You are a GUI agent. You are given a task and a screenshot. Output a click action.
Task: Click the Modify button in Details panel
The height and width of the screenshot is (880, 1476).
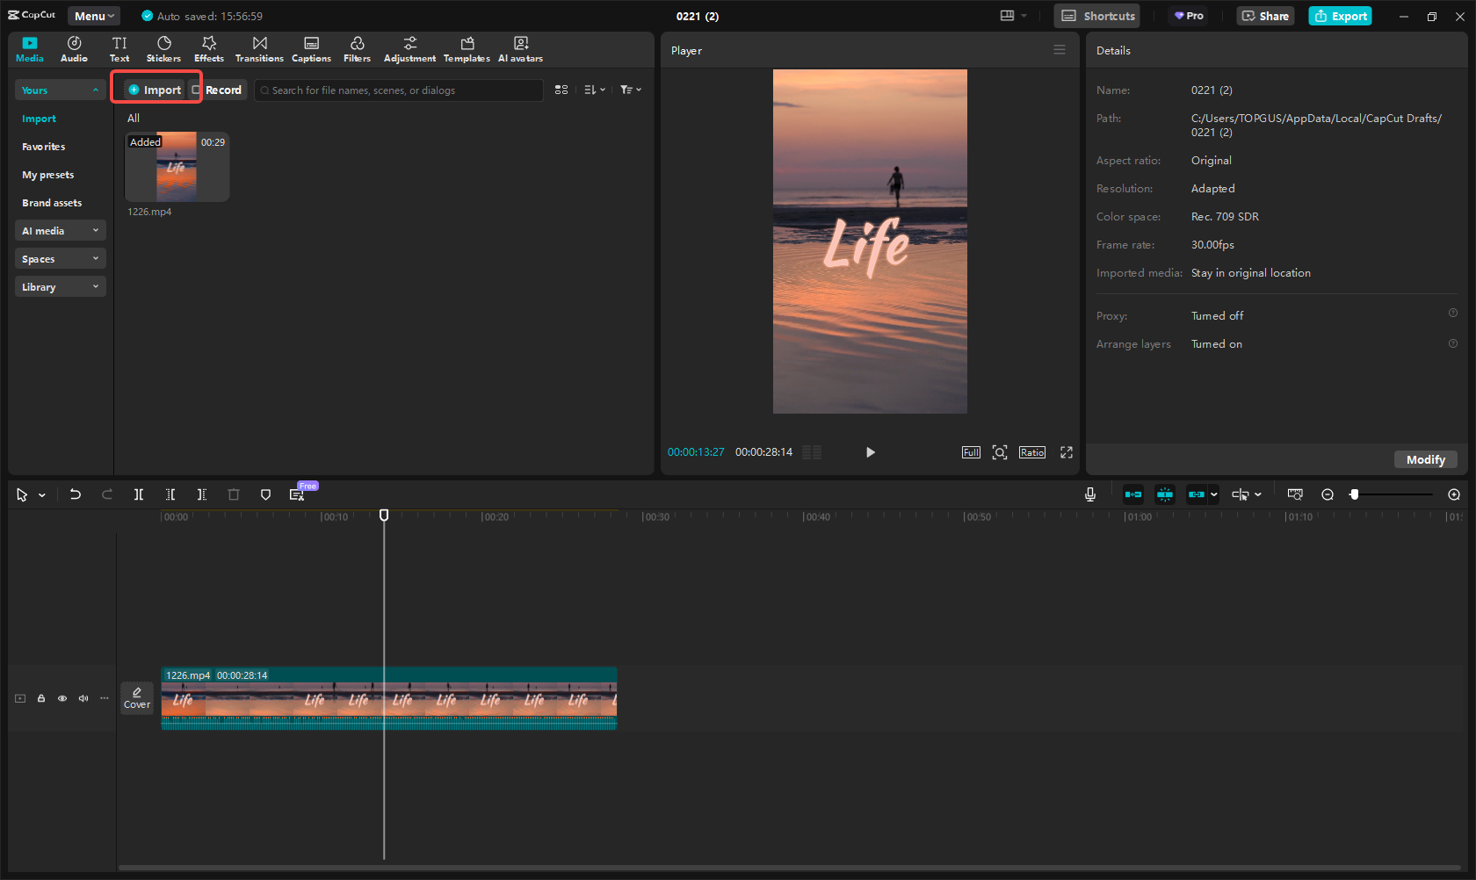coord(1424,459)
